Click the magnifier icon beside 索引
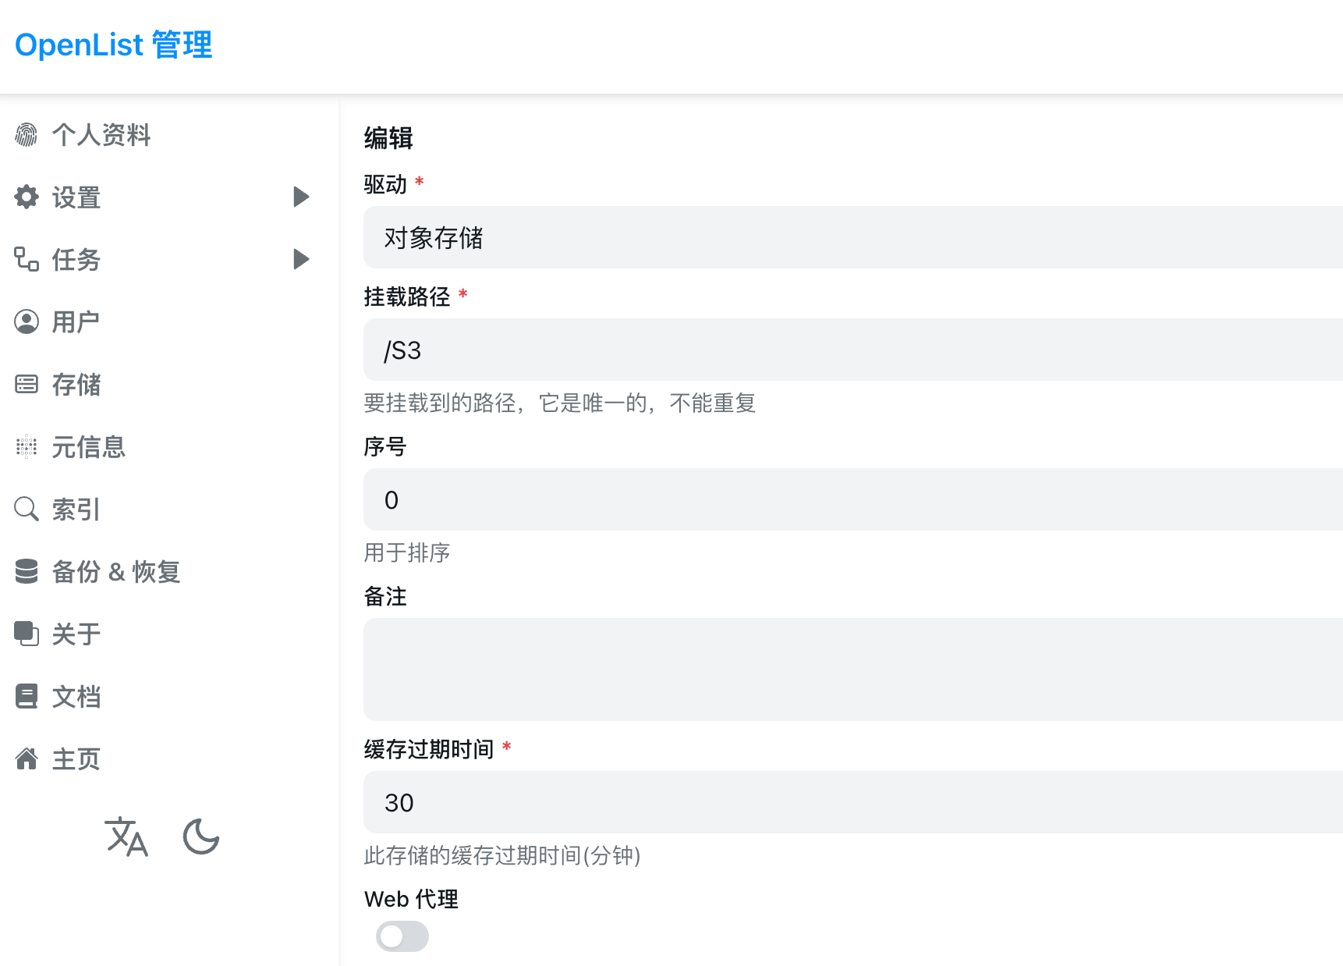This screenshot has height=966, width=1343. [x=27, y=510]
